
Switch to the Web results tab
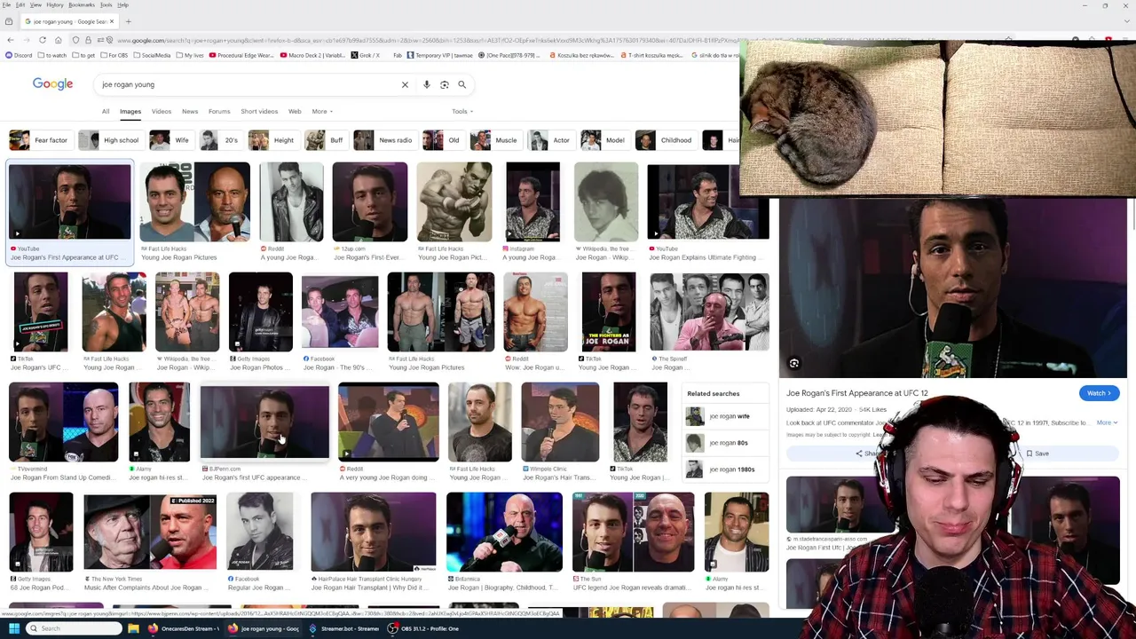pyautogui.click(x=295, y=111)
